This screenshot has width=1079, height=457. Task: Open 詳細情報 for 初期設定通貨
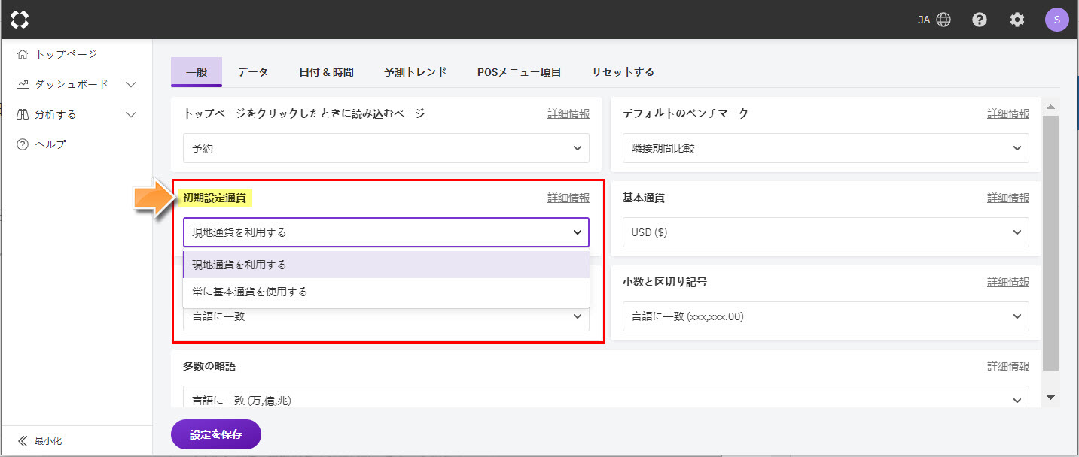tap(568, 198)
